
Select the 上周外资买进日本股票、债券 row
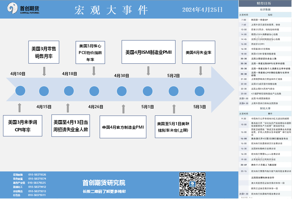(265, 25)
